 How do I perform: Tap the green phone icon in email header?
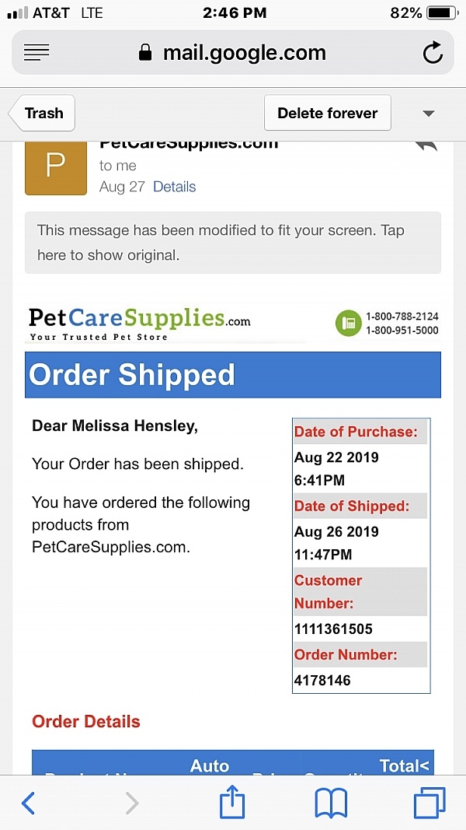348,323
